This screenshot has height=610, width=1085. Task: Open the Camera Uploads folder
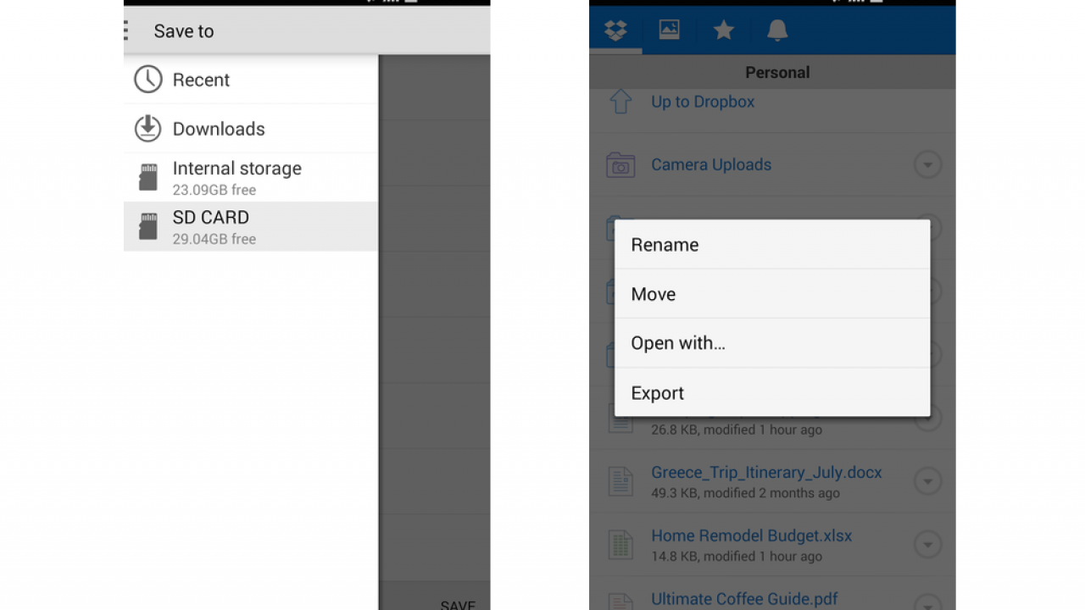tap(710, 164)
